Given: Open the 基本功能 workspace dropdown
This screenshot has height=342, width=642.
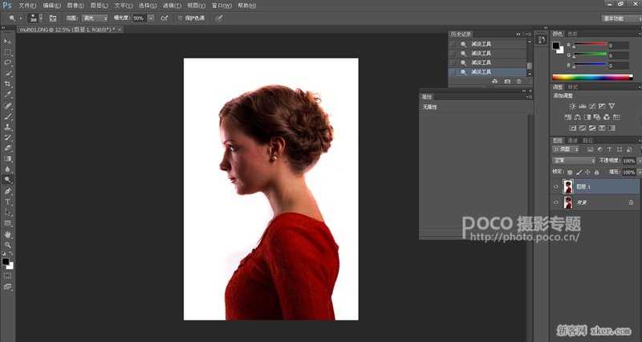Looking at the screenshot, I should (x=620, y=17).
